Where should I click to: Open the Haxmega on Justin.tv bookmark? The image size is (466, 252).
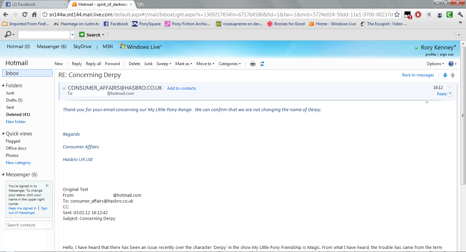[x=77, y=24]
